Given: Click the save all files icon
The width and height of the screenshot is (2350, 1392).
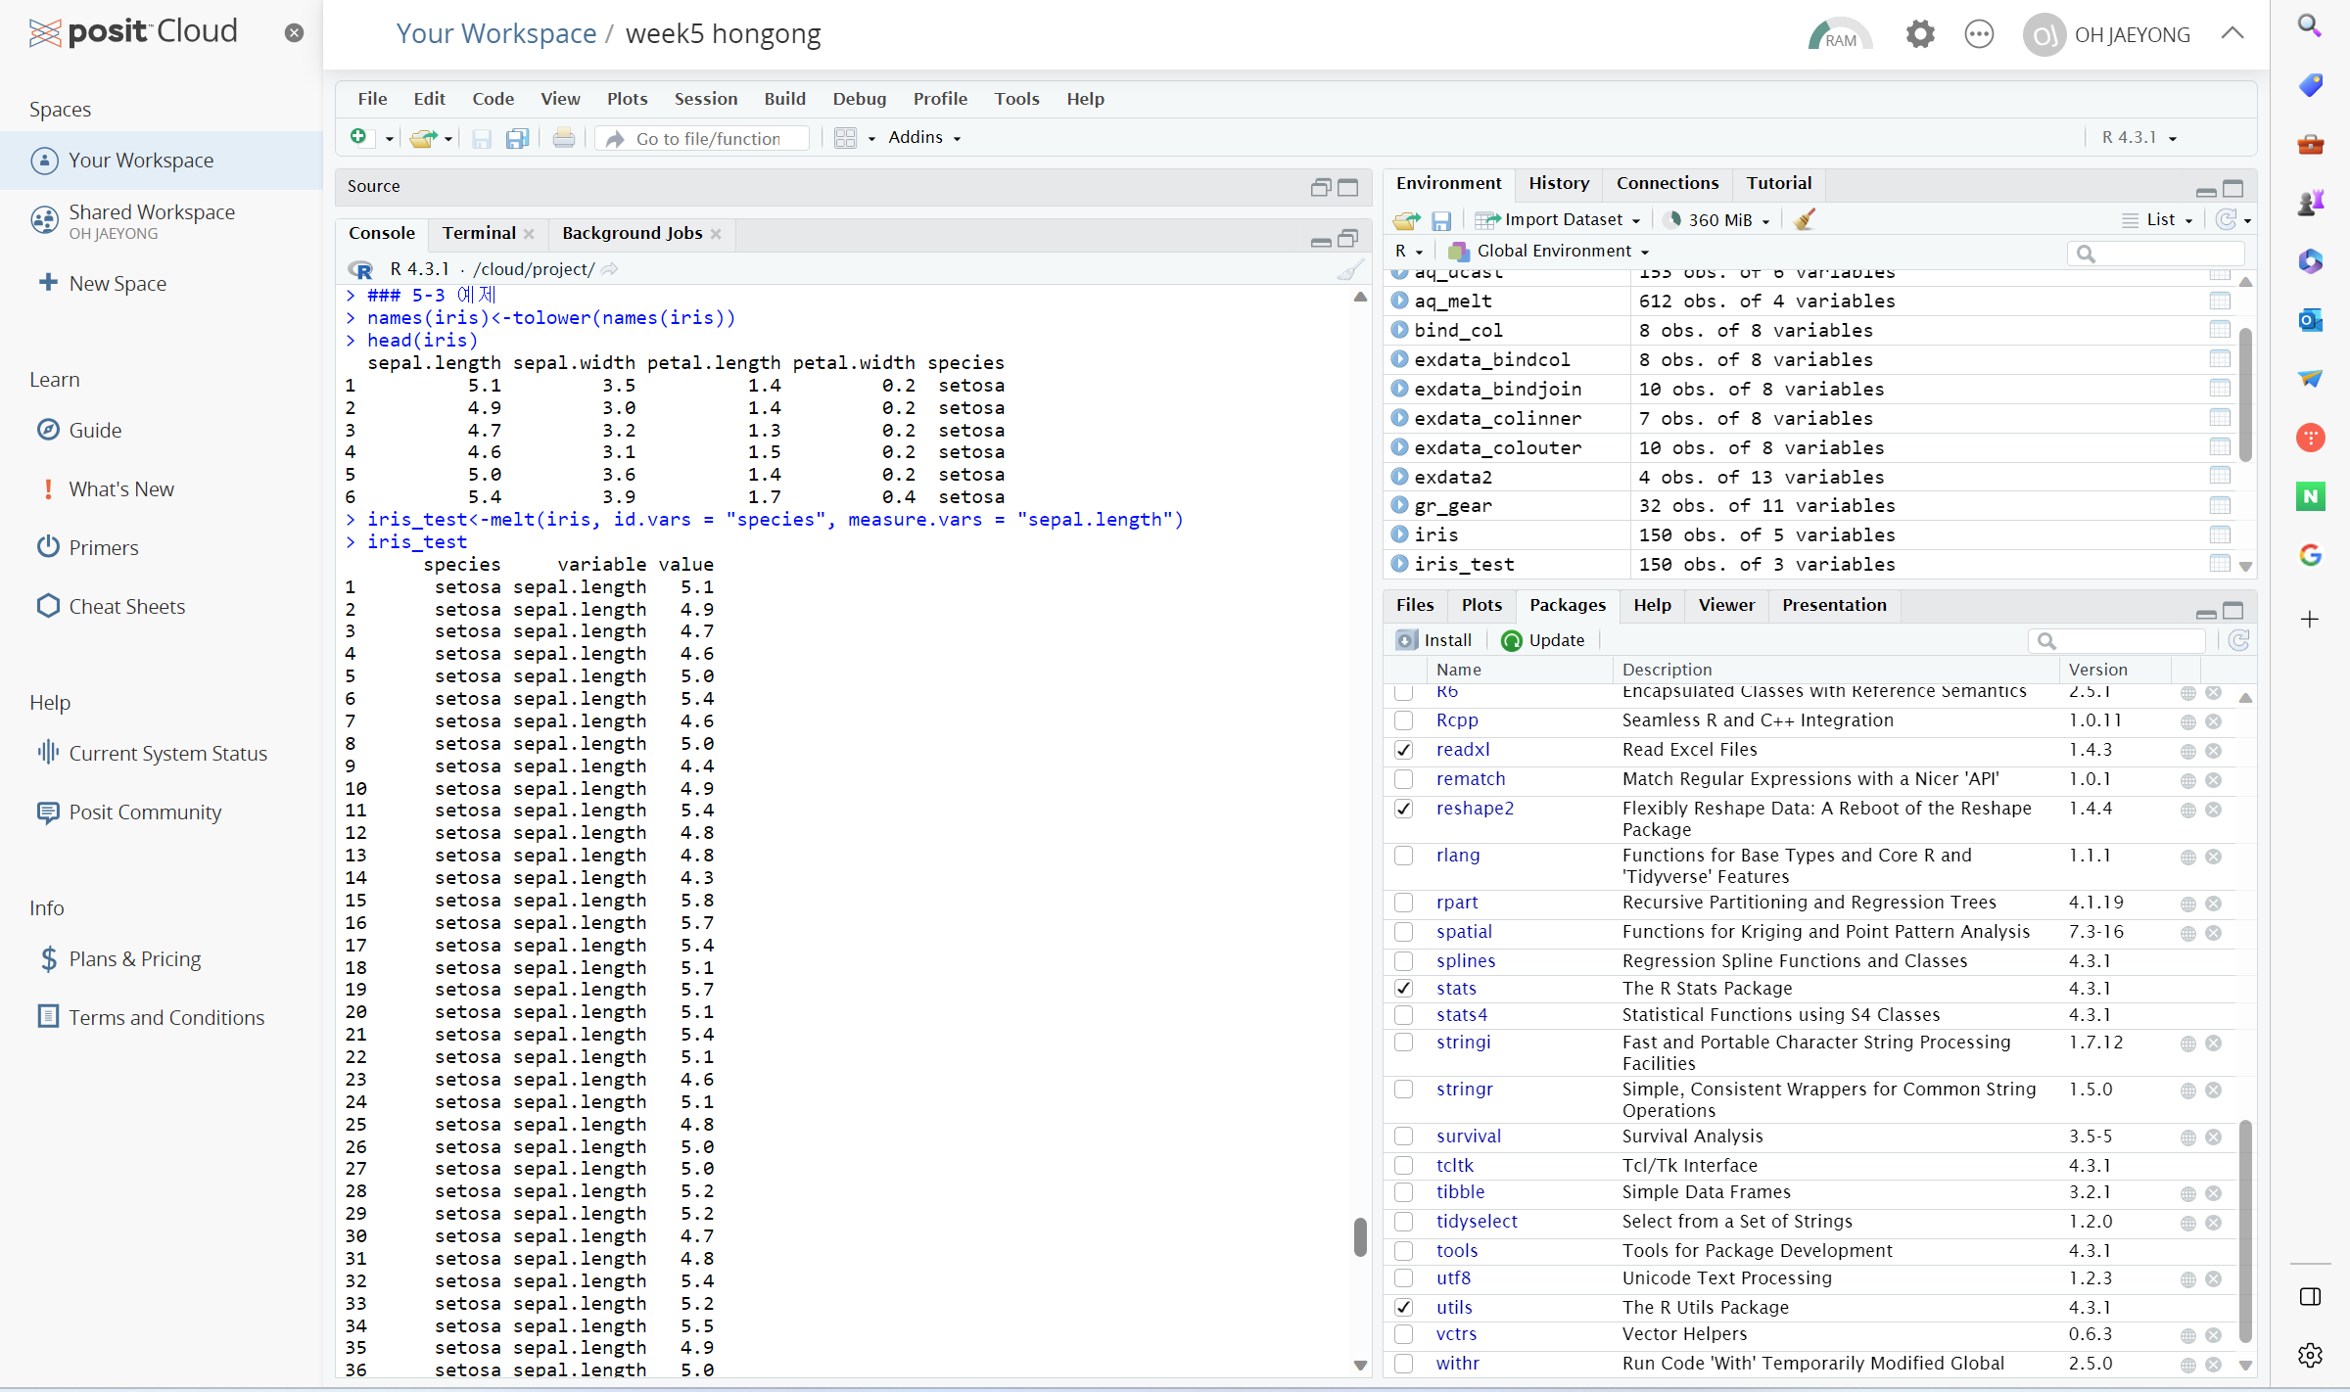Looking at the screenshot, I should click(517, 138).
